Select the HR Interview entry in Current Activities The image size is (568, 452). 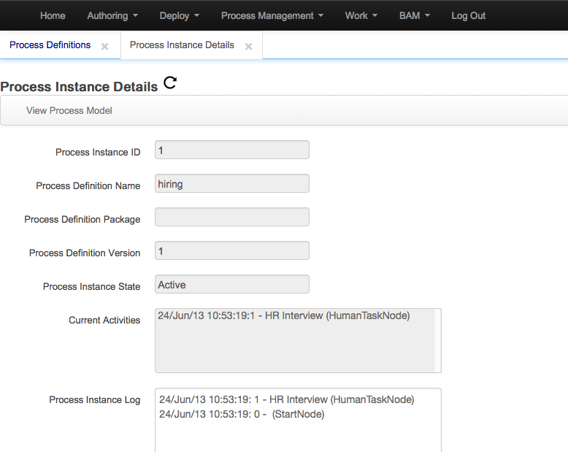tap(284, 316)
